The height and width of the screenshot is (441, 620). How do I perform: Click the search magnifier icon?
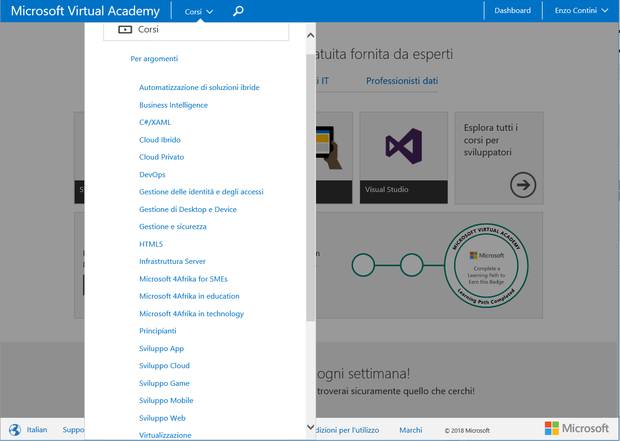tap(238, 11)
